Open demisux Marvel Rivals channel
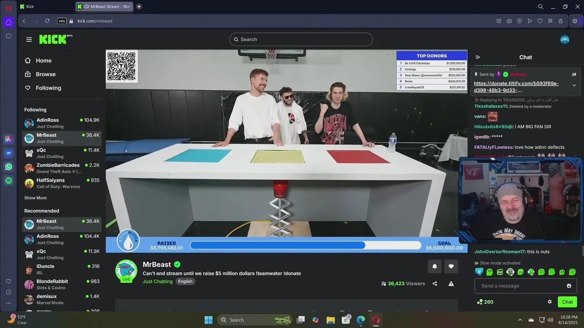Viewport: 584px width, 328px height. (x=62, y=299)
